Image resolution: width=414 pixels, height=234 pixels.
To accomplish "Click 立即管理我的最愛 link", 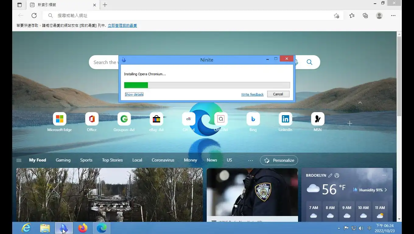I will click(x=122, y=26).
